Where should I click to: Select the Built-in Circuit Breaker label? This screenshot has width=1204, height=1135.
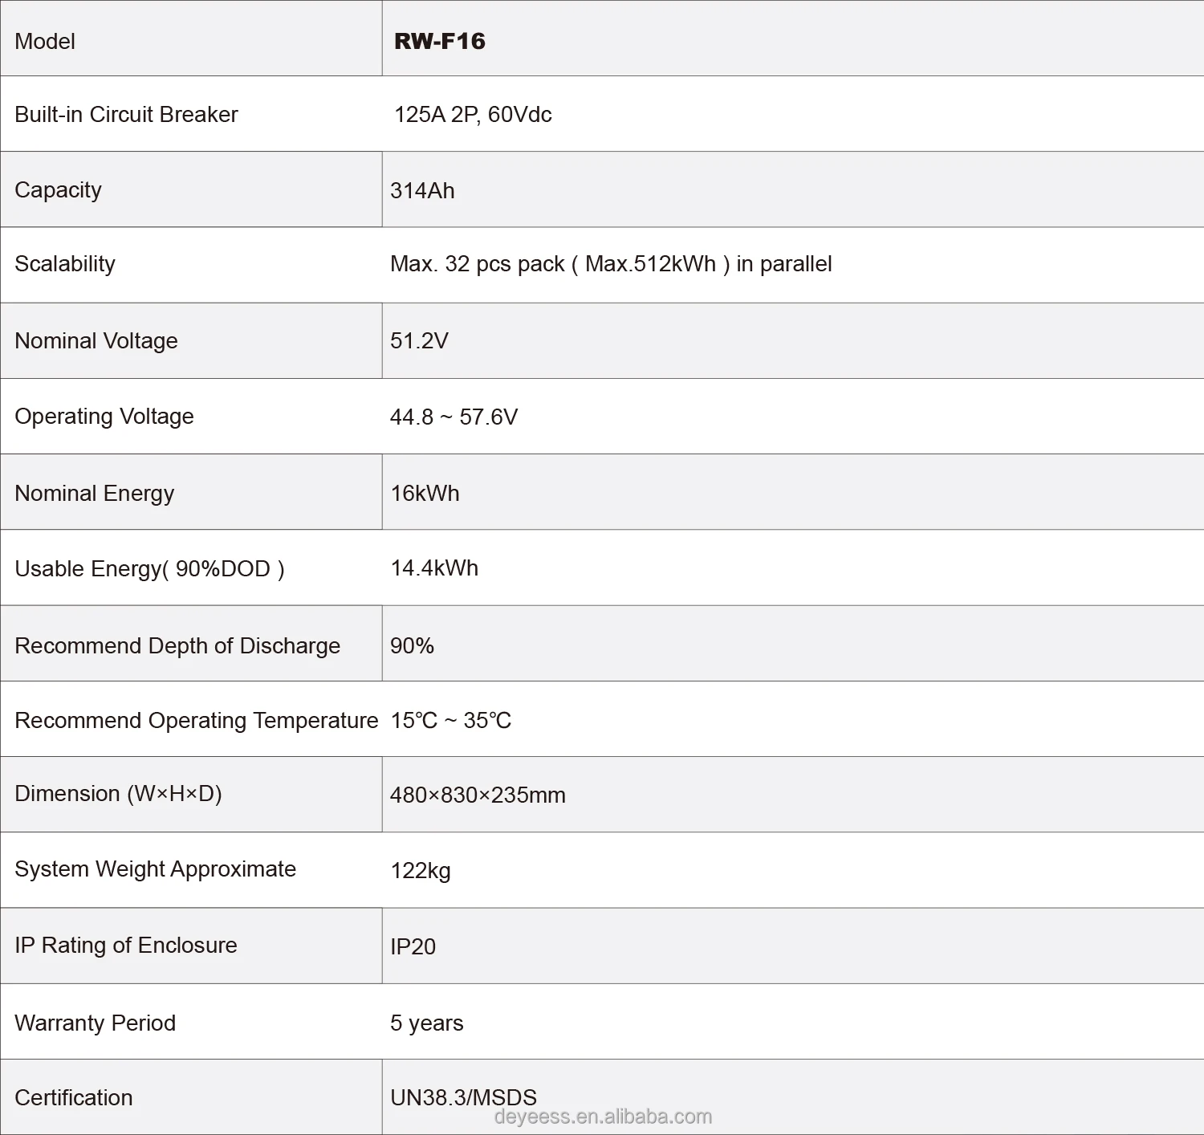(126, 115)
